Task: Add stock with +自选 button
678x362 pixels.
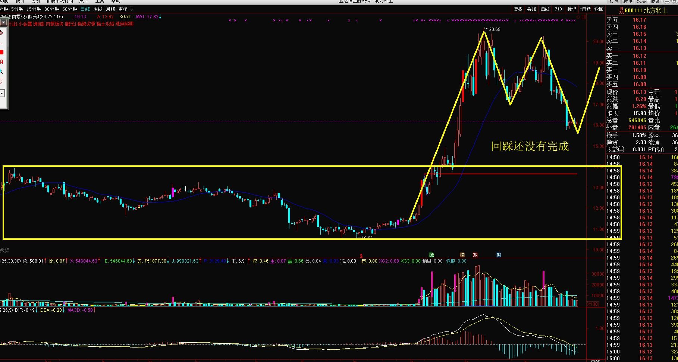Action: click(586, 9)
